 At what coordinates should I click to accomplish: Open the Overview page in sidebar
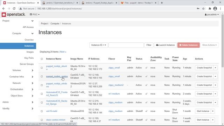[x=29, y=40]
